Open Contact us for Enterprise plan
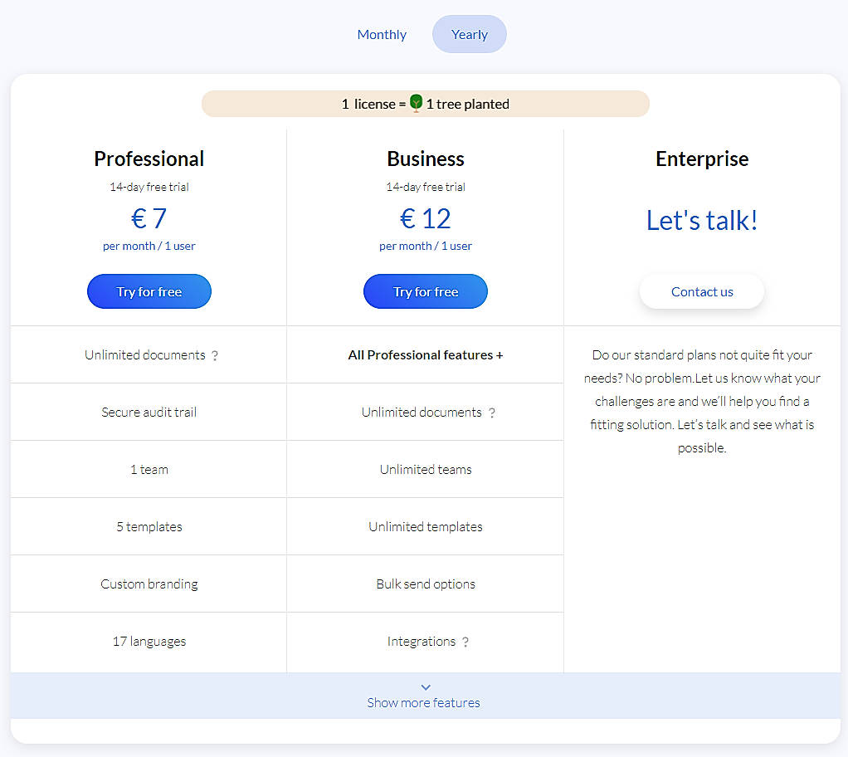 [701, 291]
